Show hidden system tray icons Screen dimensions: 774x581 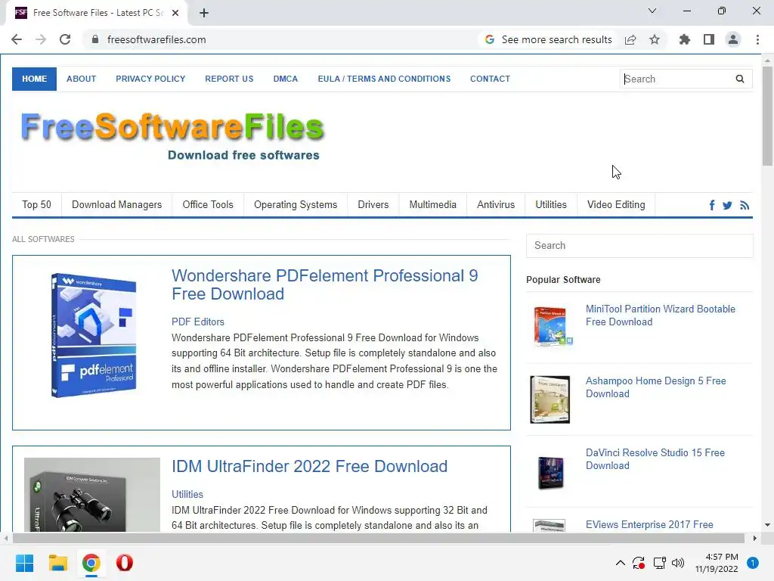pos(621,563)
